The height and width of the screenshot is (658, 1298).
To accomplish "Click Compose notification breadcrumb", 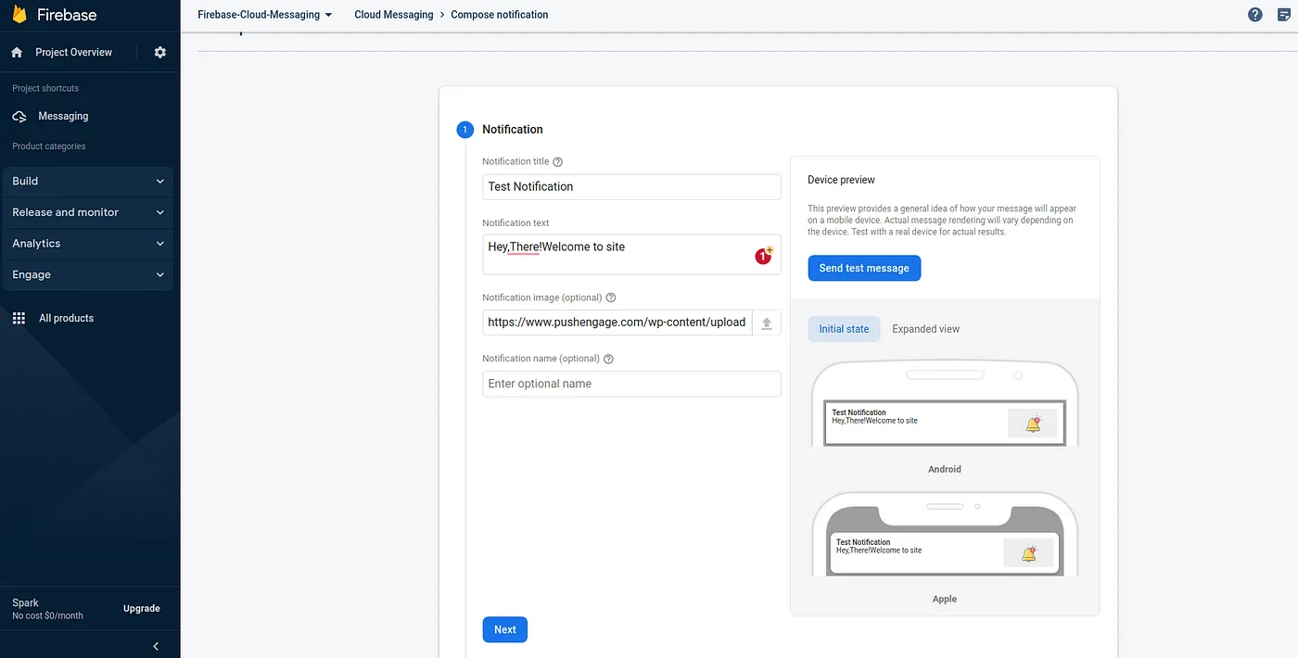I will click(500, 15).
